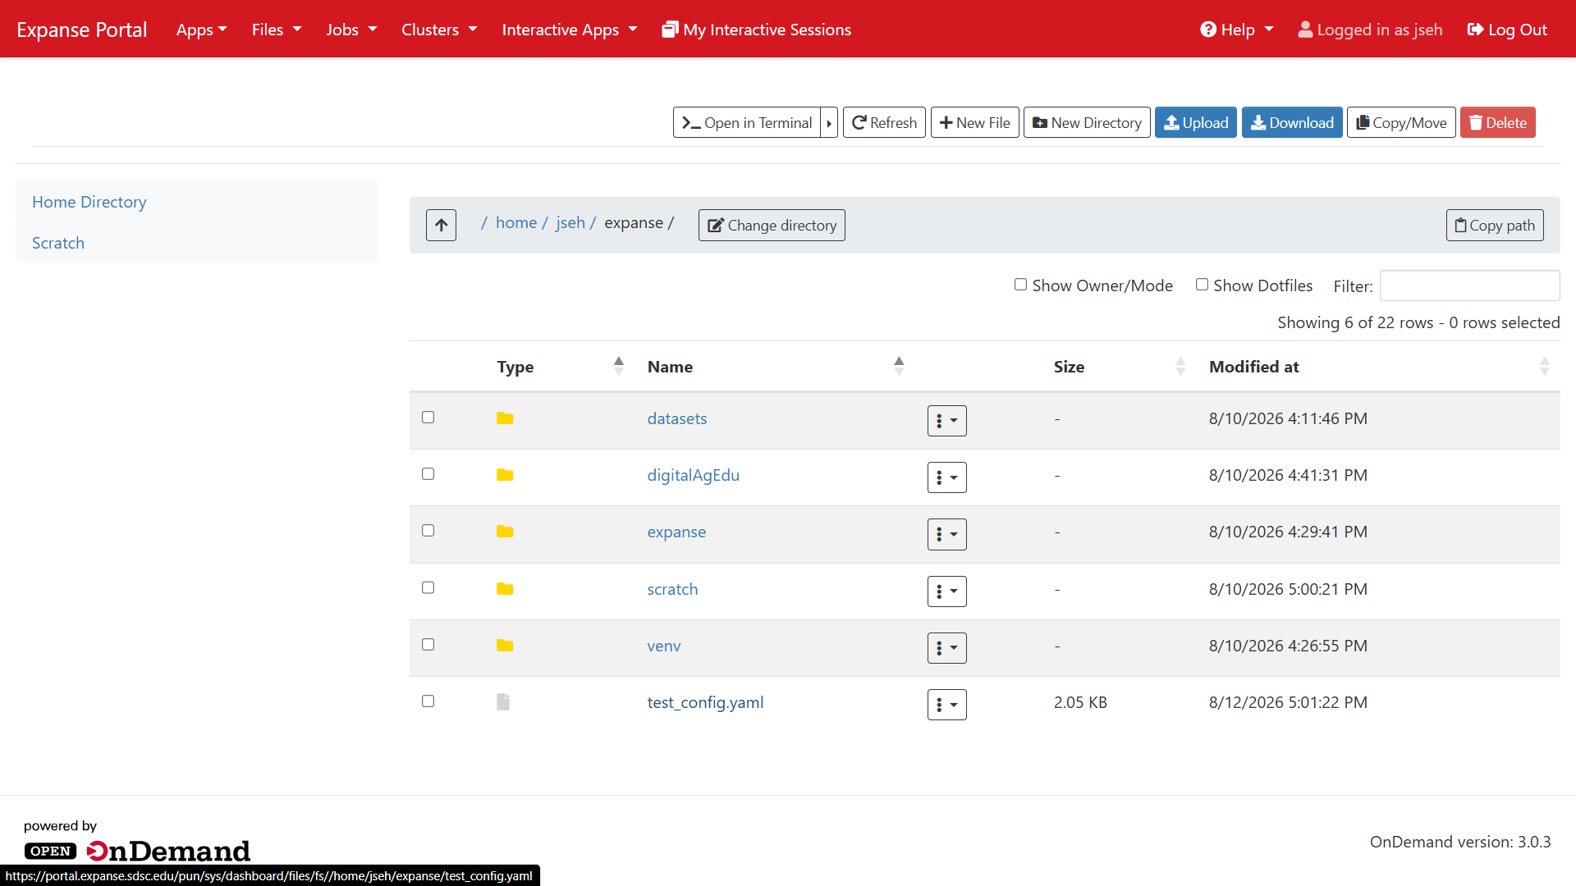Open actions dropdown for test_config.yaml

point(946,704)
